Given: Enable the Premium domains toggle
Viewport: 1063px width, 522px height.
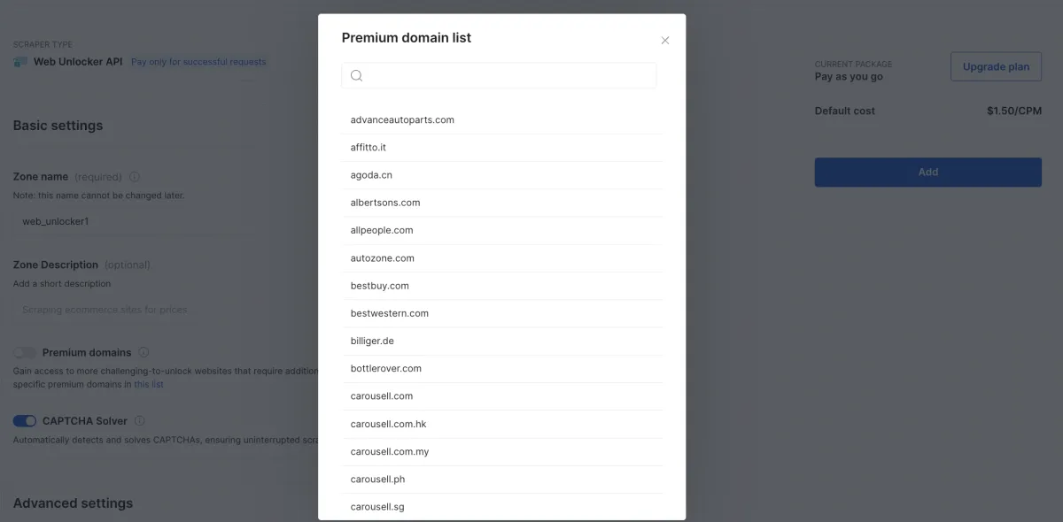Looking at the screenshot, I should (x=25, y=352).
